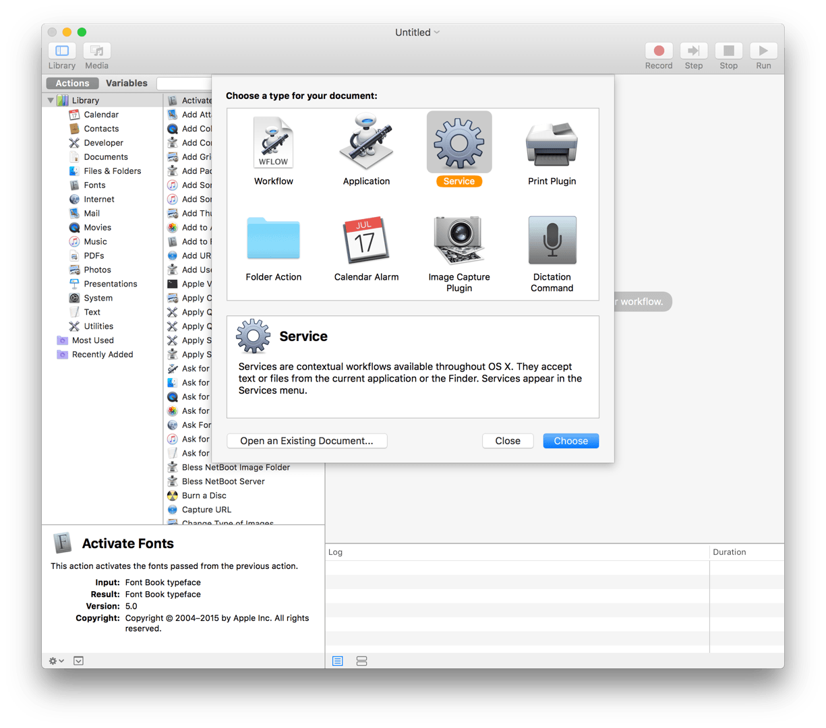
Task: Switch to the Variables tab
Action: [x=126, y=84]
